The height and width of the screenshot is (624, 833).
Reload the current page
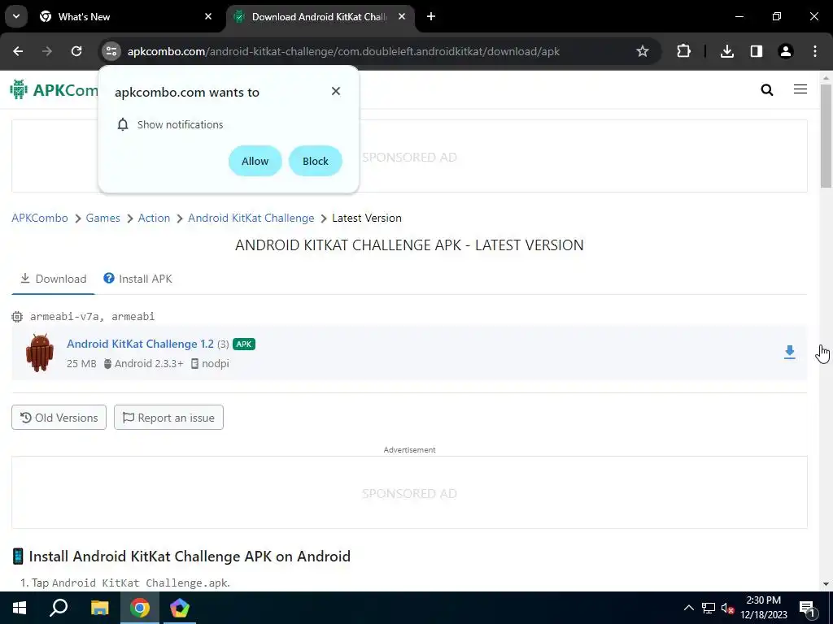[76, 51]
